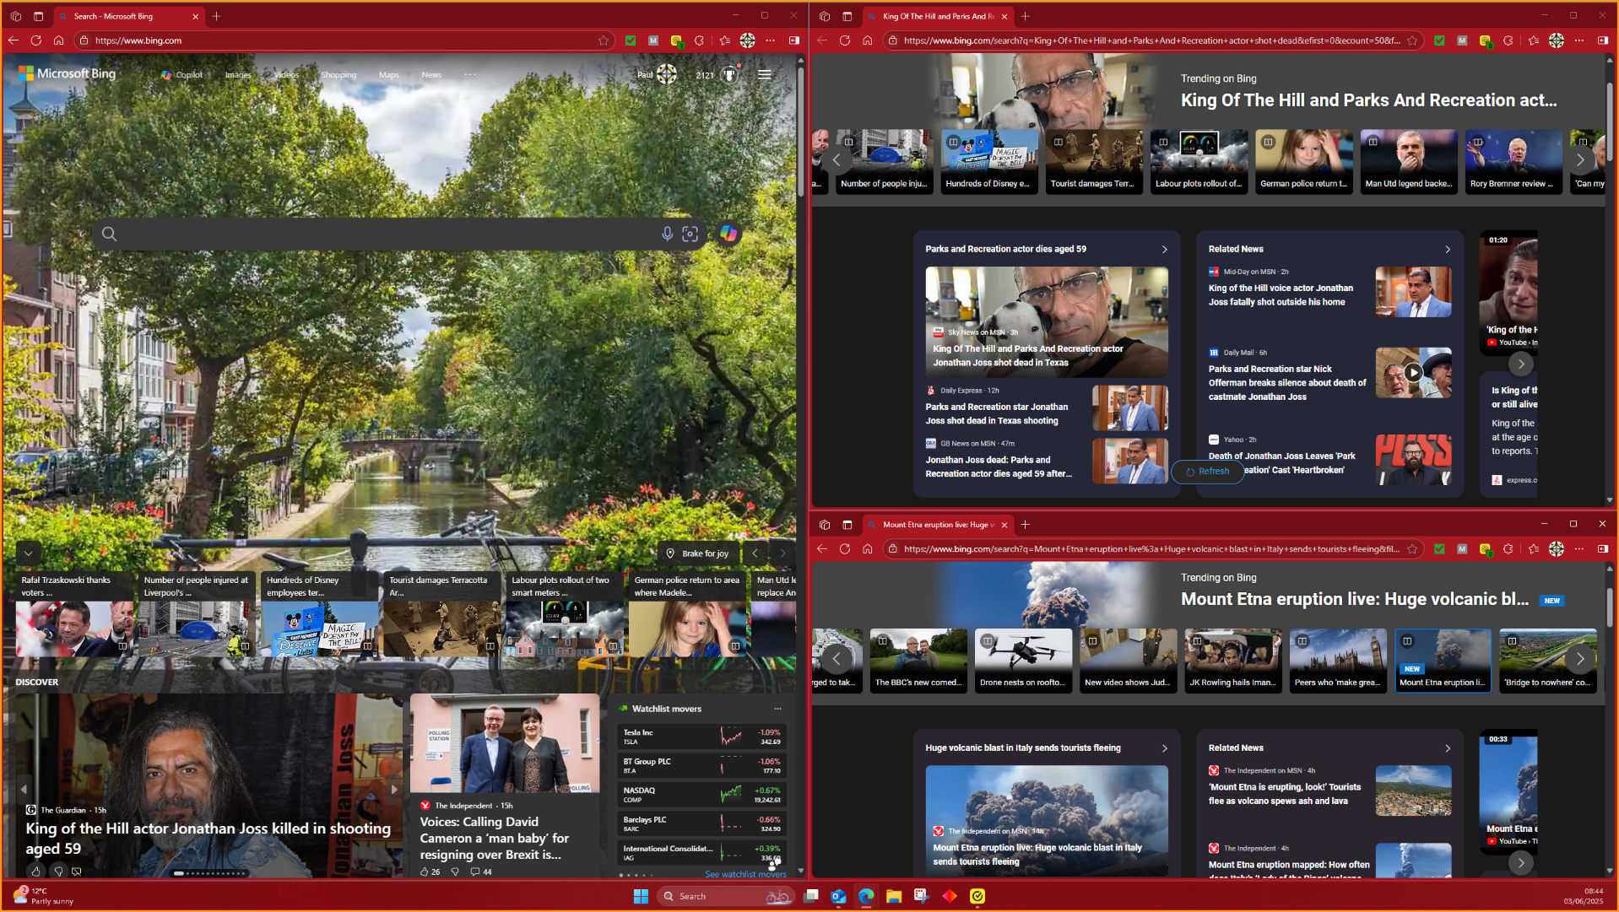The image size is (1619, 912).
Task: Open Microsoft Edge from the taskbar
Action: coord(866,896)
